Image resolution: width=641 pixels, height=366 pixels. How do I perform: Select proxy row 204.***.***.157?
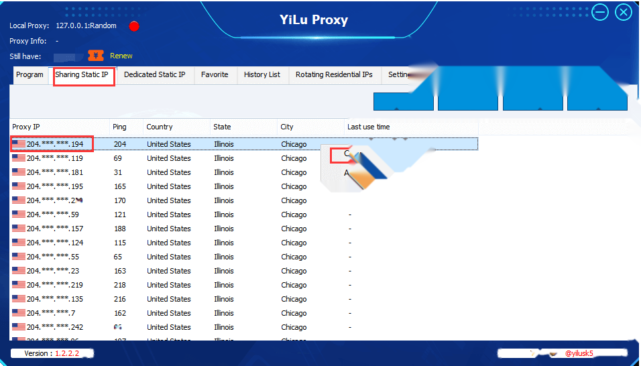pyautogui.click(x=244, y=229)
